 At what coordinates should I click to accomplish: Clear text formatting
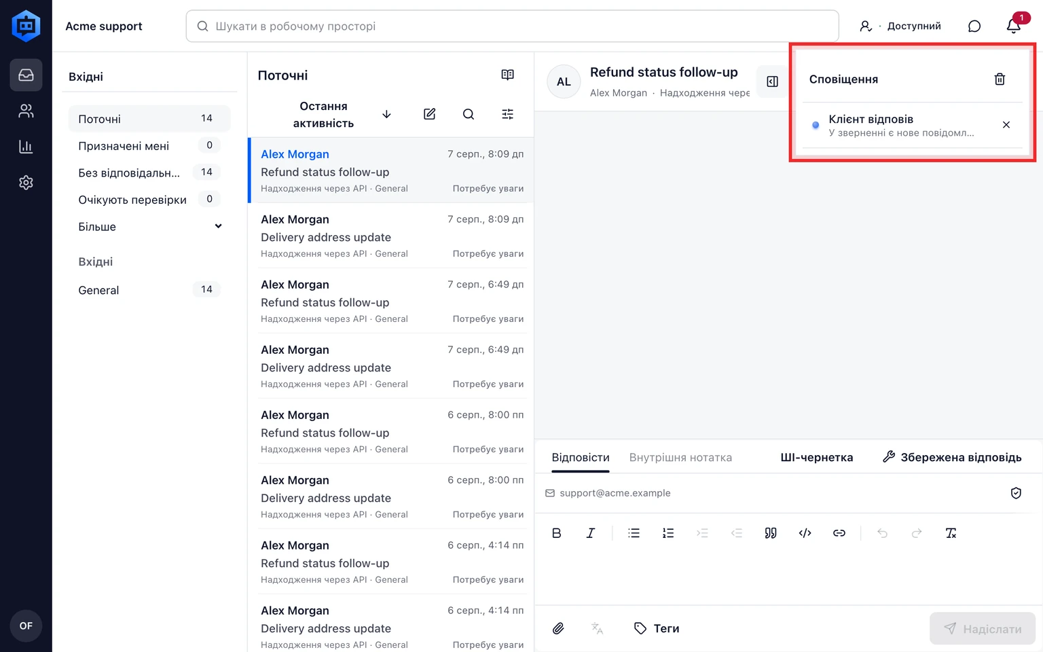point(951,533)
